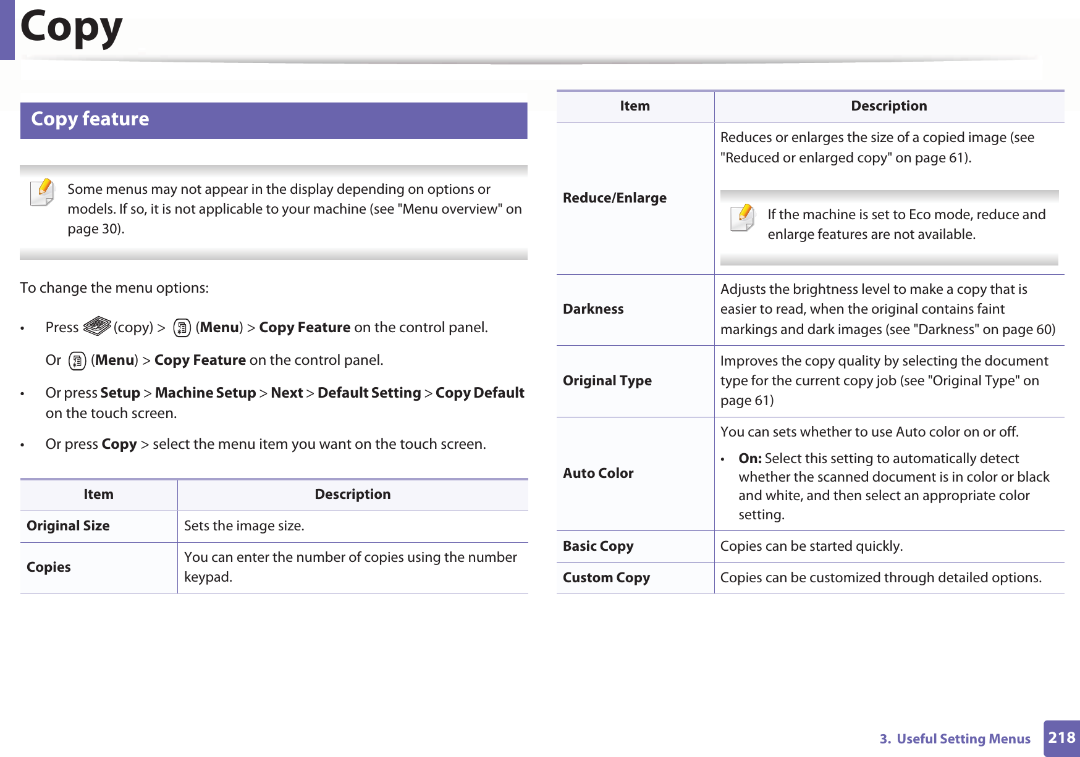Click the bold 'Machine Setup' text
This screenshot has width=1080, height=757.
click(206, 393)
